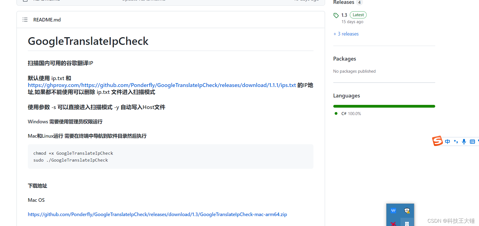
Task: Click the blue Waves audio tray icon
Action: (x=393, y=211)
